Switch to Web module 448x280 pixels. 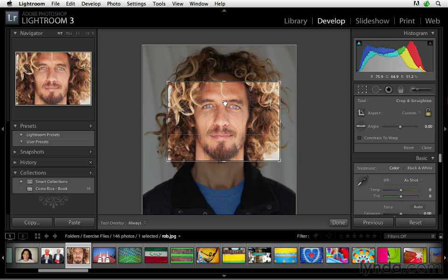click(x=432, y=21)
